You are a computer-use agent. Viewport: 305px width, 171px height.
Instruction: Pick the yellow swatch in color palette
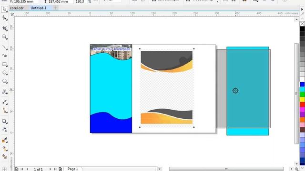click(302, 99)
